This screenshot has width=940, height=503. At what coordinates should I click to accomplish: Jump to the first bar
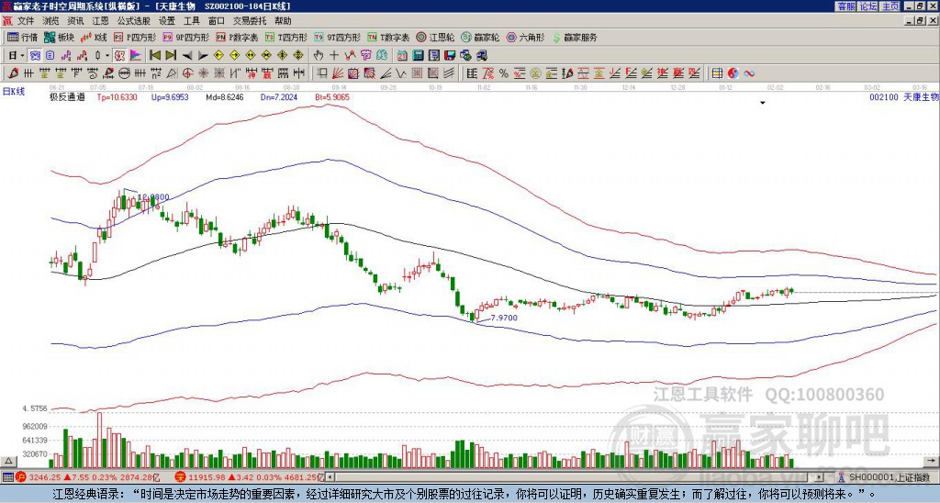(x=154, y=56)
